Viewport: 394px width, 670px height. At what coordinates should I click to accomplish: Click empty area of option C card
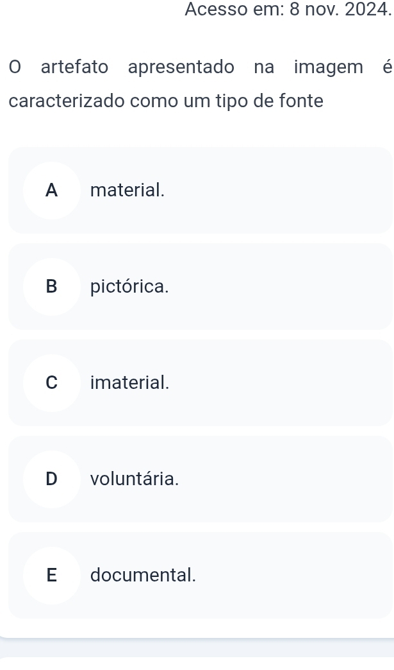[x=277, y=383]
